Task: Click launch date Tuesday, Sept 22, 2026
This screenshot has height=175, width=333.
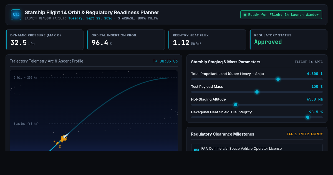Action: 90,18
